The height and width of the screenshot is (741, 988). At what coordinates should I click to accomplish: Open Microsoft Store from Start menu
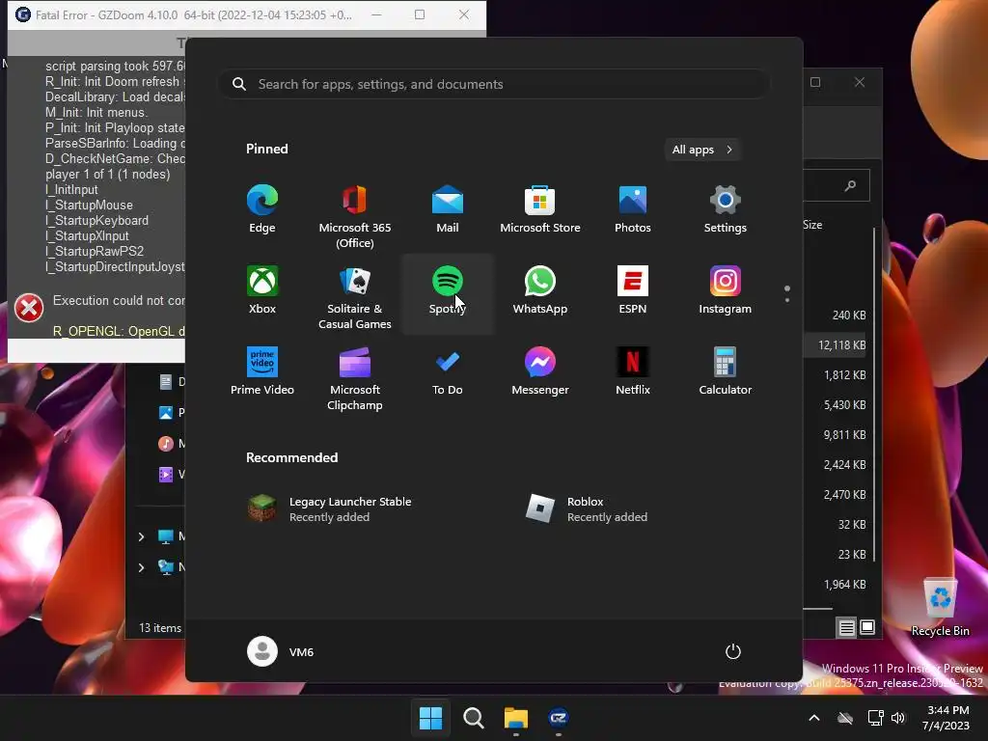(x=540, y=210)
